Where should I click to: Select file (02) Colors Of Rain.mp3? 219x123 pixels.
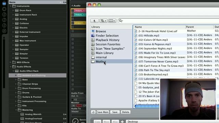153,40
